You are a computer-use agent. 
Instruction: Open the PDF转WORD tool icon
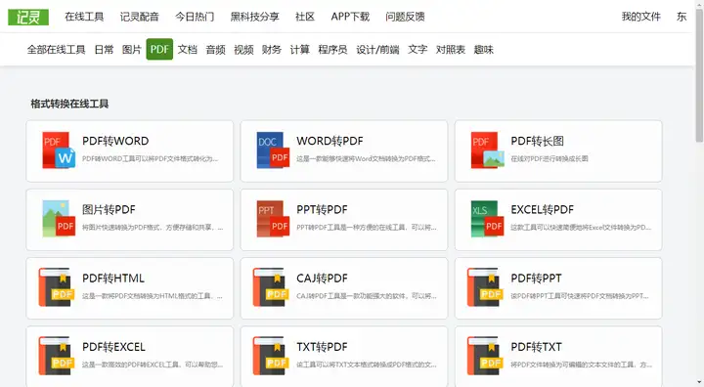coord(59,150)
